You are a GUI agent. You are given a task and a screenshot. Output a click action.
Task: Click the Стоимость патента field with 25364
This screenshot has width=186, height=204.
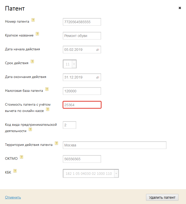tap(82, 105)
